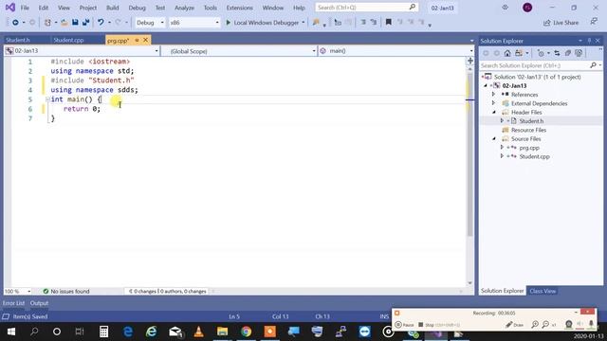Click the editor split-window plus icon
Image resolution: width=607 pixels, height=341 pixels.
pyautogui.click(x=470, y=61)
